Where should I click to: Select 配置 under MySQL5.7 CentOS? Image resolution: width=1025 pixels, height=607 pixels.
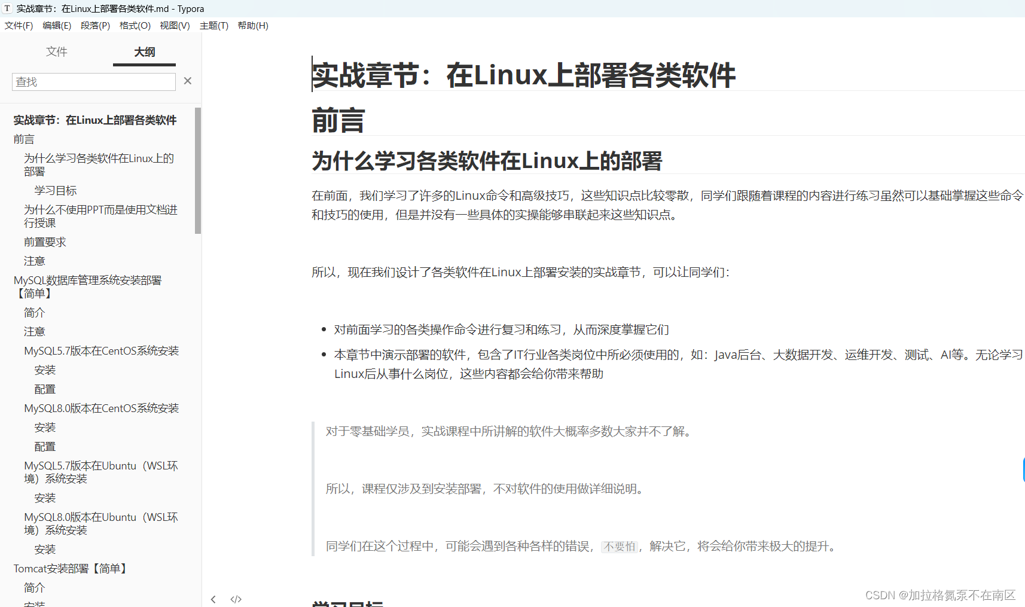(45, 389)
